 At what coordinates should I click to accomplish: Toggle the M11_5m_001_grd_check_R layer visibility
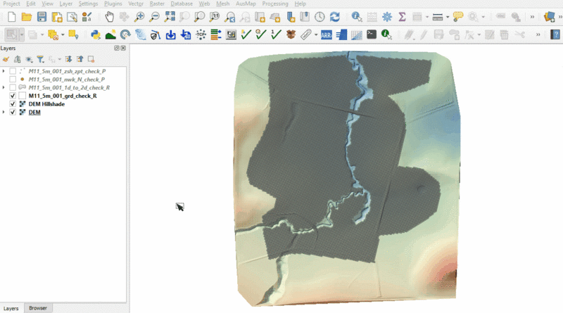[13, 96]
